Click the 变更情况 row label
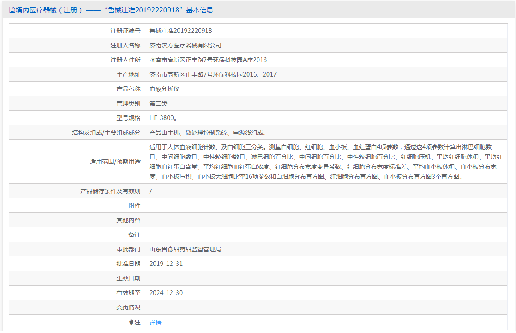 click(128, 307)
